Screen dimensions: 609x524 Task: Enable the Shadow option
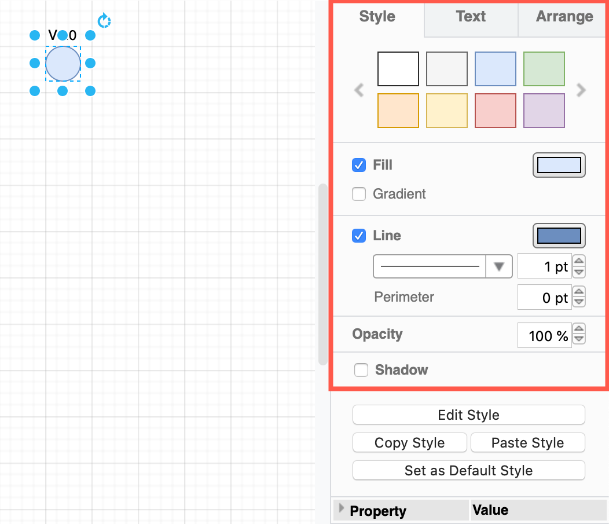[361, 369]
